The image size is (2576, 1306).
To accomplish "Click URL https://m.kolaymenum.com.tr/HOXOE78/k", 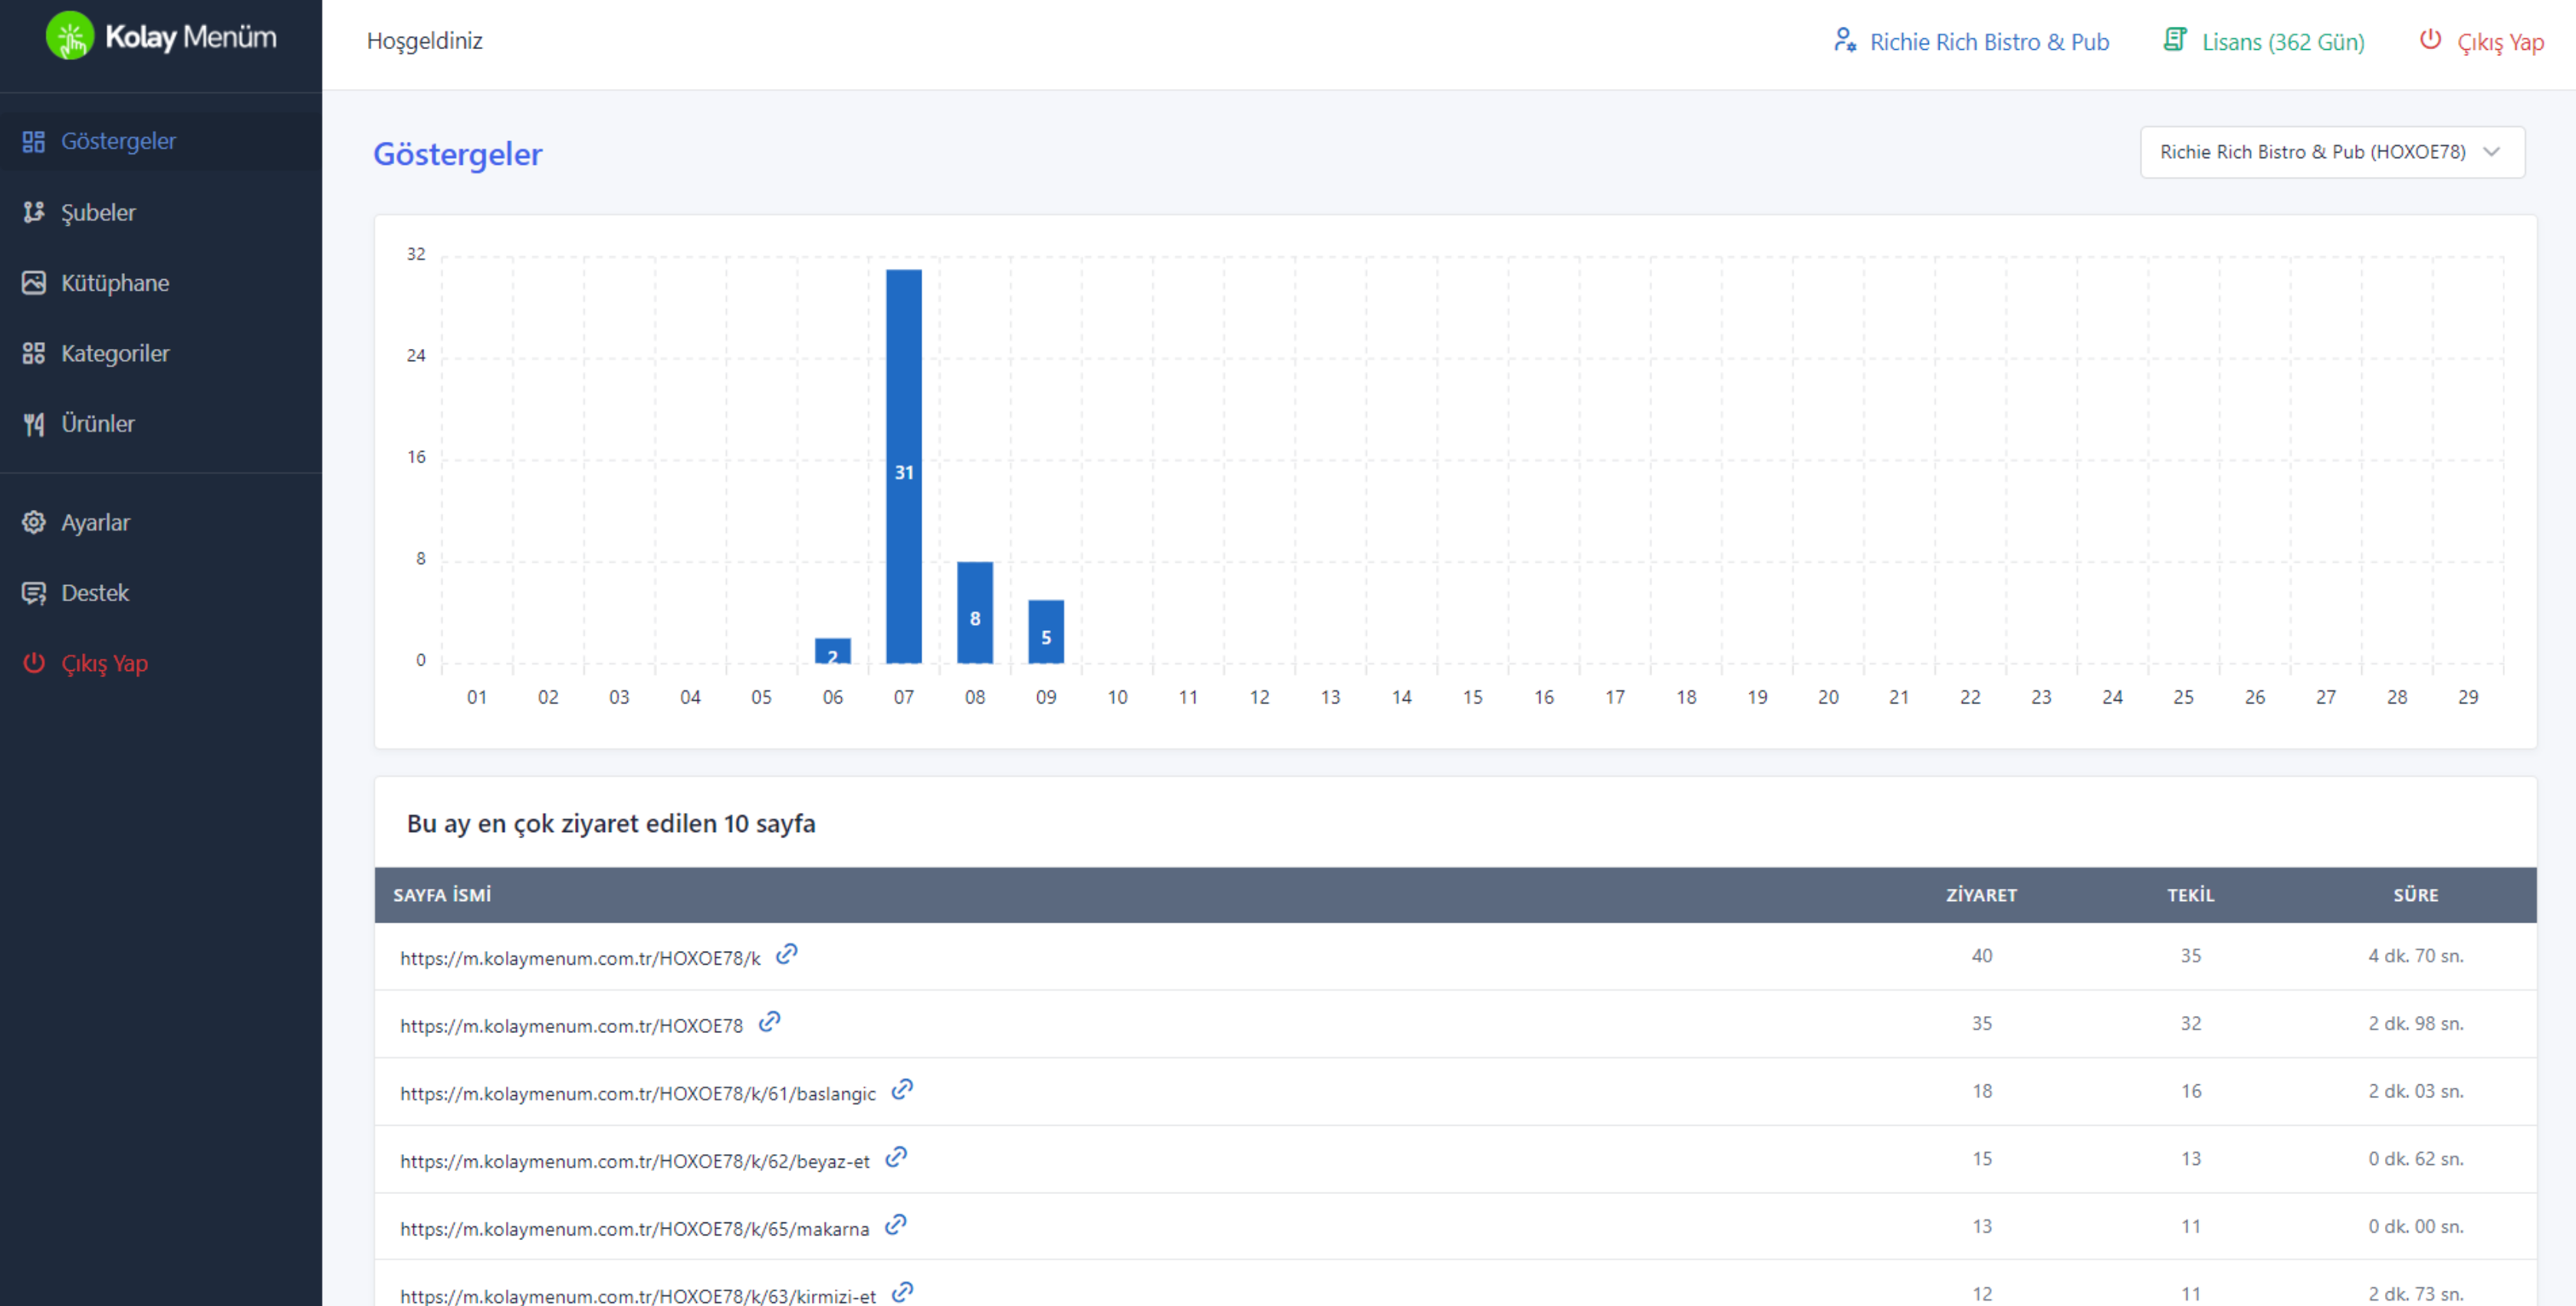I will tap(580, 958).
